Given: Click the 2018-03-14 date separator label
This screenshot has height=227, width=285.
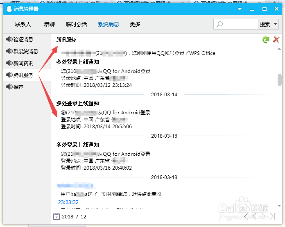Looking at the screenshot, I should [x=164, y=95].
